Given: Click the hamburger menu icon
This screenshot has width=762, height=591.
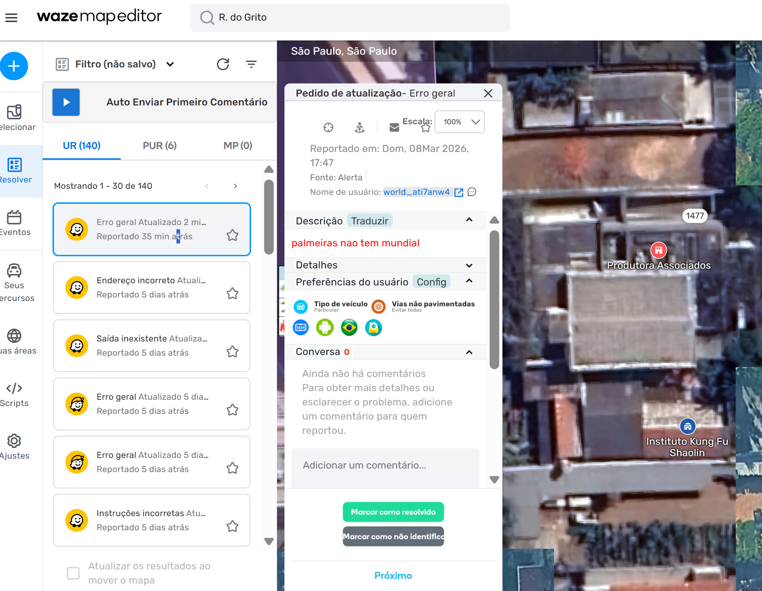Looking at the screenshot, I should click(x=11, y=17).
